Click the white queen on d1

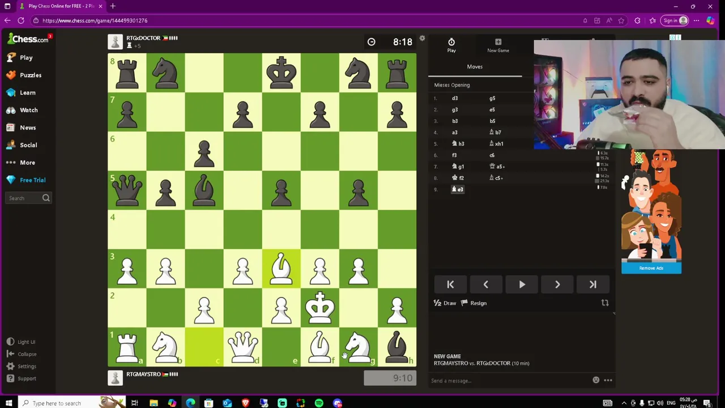tap(242, 347)
